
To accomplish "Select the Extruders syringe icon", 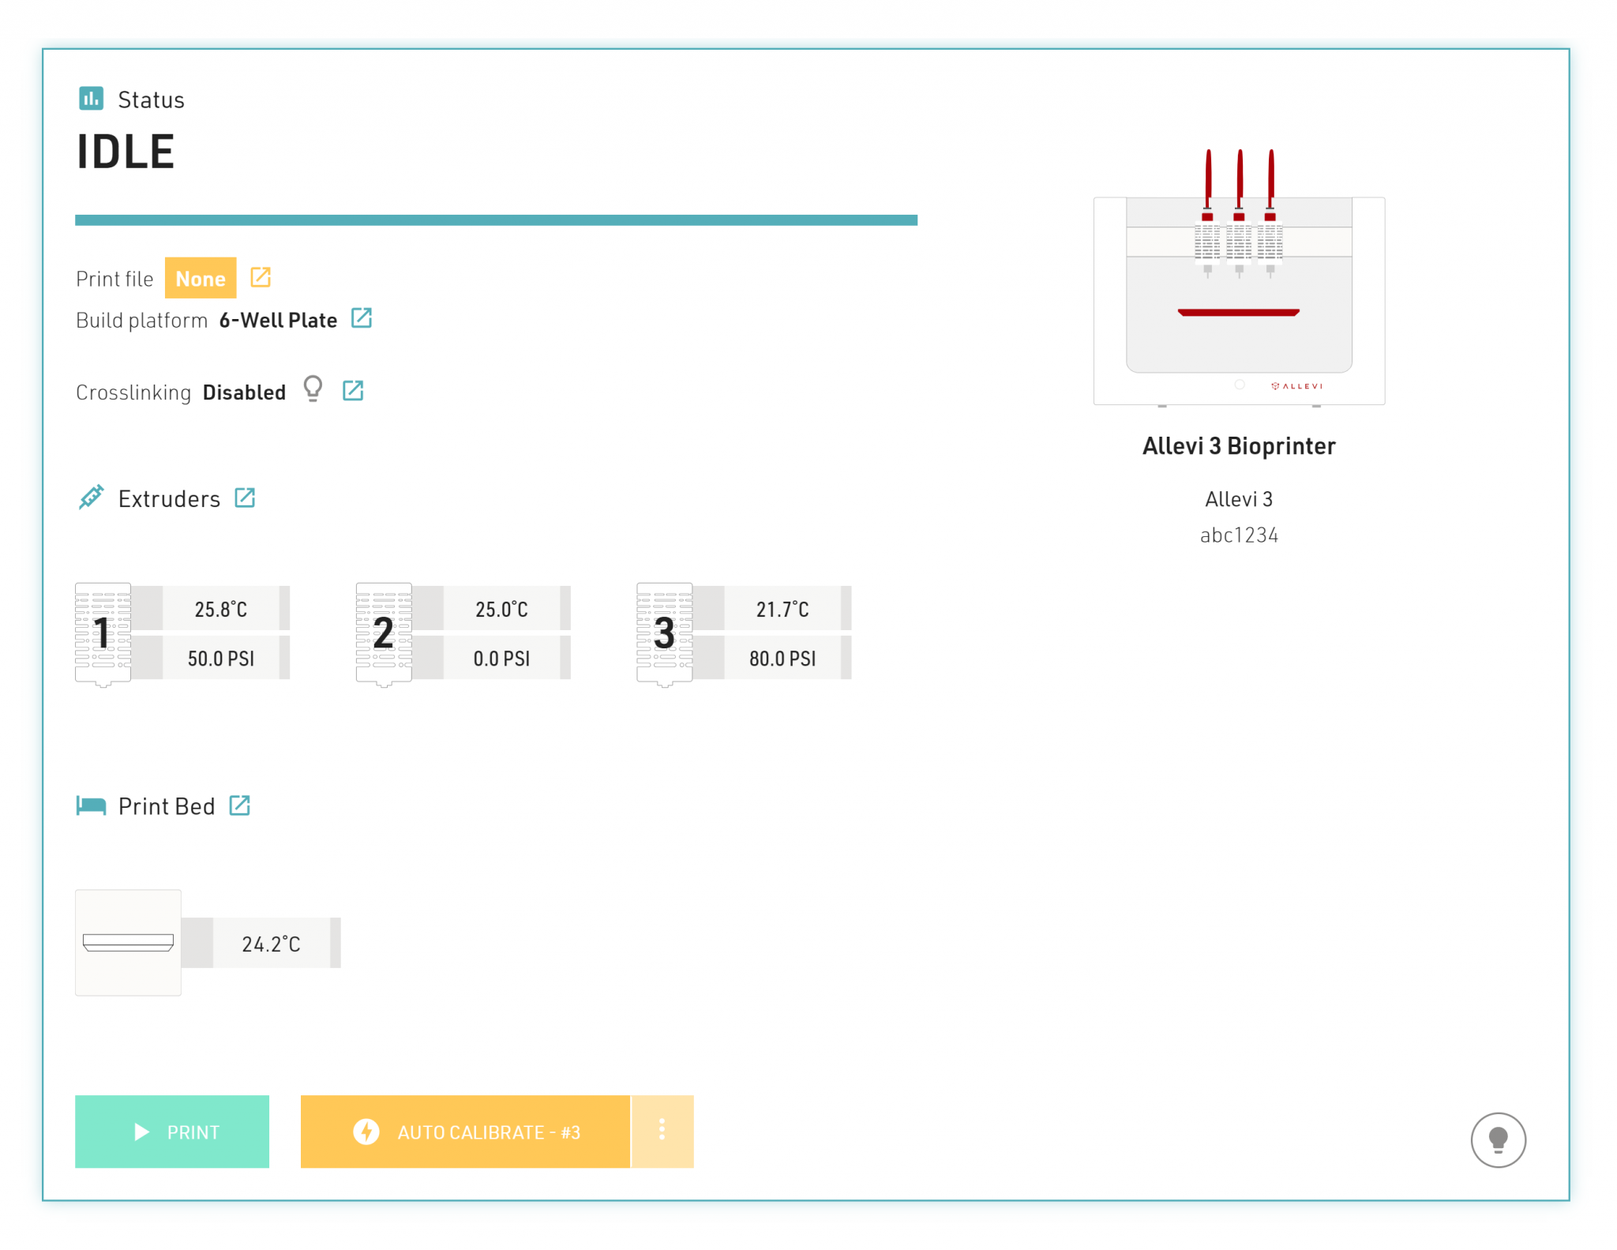I will pyautogui.click(x=92, y=497).
